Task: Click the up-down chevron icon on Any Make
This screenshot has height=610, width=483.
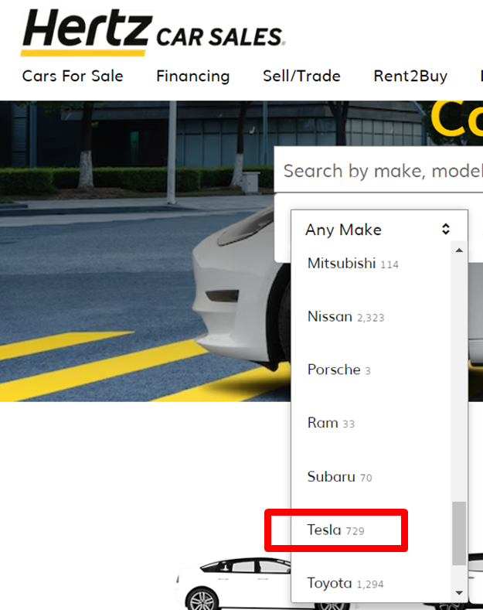Action: tap(446, 229)
